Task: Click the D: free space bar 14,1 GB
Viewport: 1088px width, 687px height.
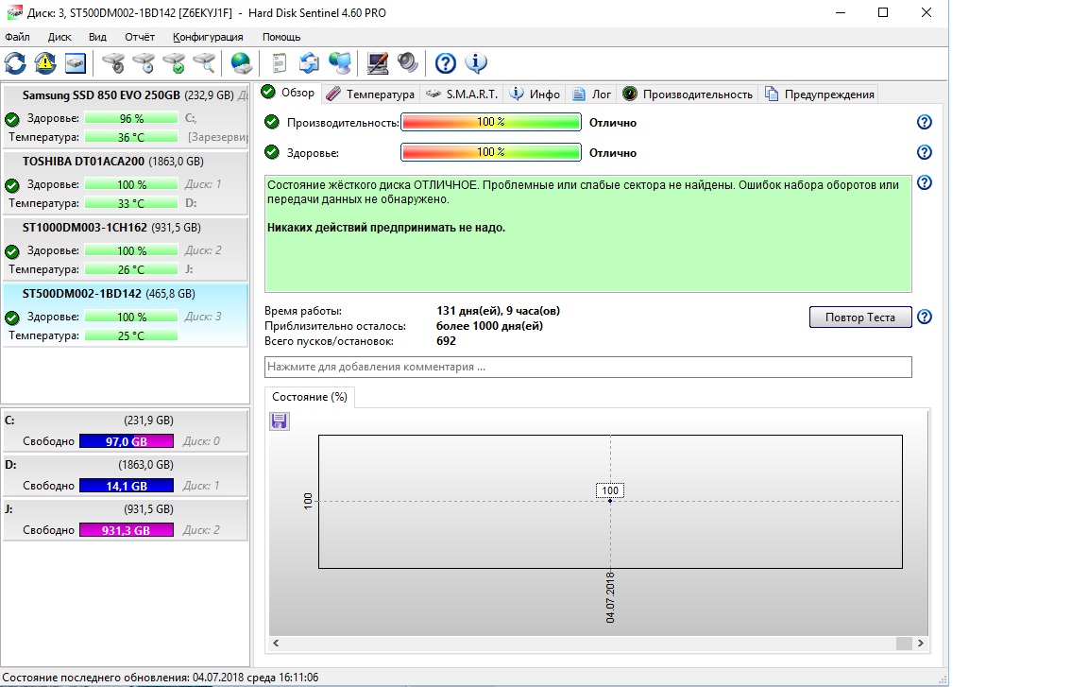Action: coord(127,486)
